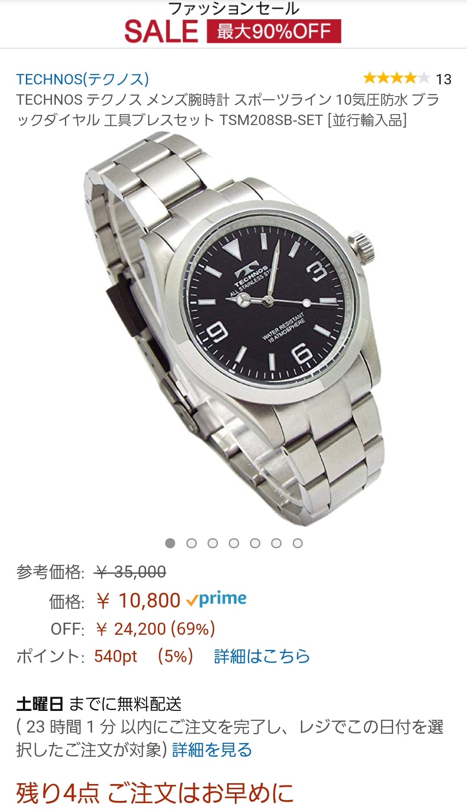Click the star rating icons
Image resolution: width=467 pixels, height=810 pixels.
[397, 78]
